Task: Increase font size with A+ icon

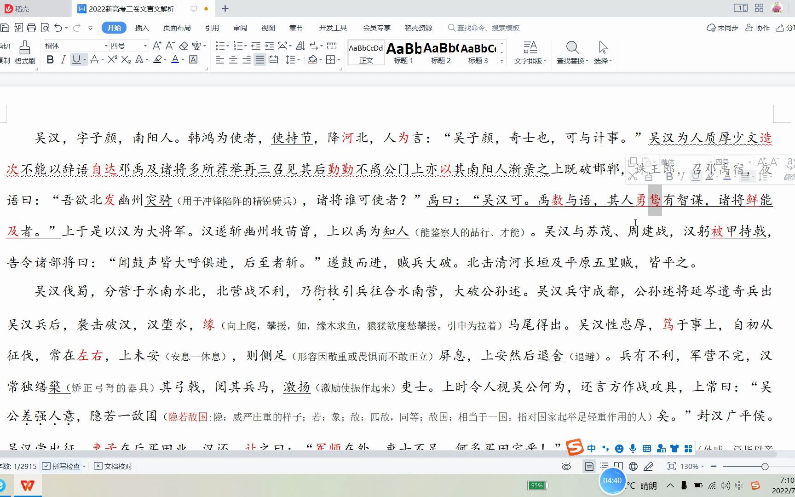Action: (x=156, y=46)
